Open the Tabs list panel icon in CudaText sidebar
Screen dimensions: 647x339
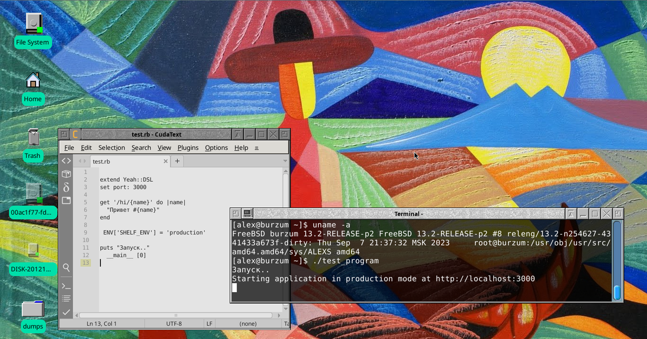pos(66,200)
